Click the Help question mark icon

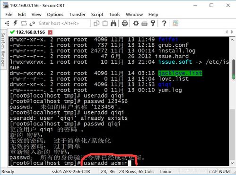pyautogui.click(x=164, y=24)
